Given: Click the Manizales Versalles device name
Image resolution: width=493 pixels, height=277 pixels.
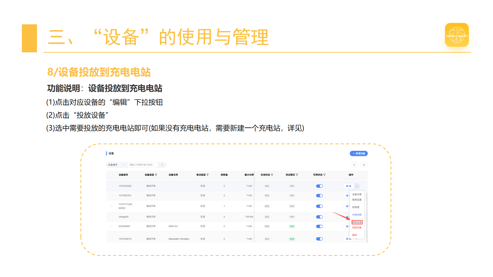Looking at the screenshot, I should pyautogui.click(x=179, y=239).
